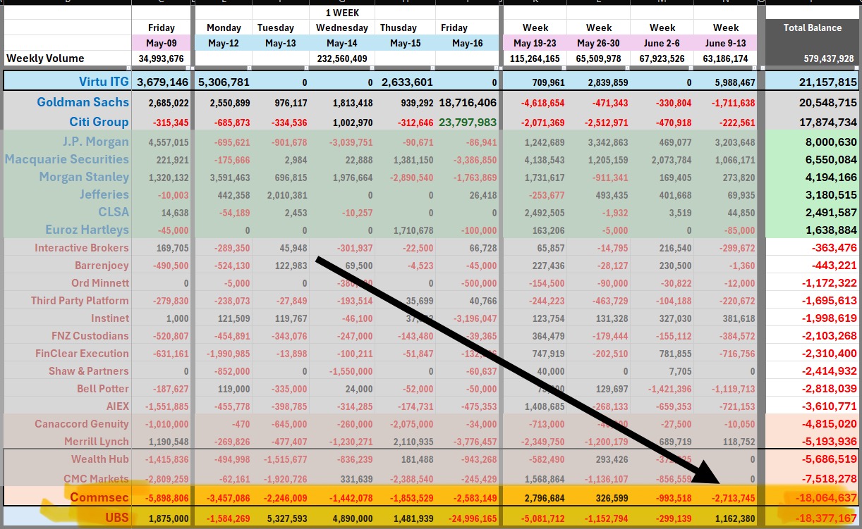Select the 34,993,676 volume cell

click(x=162, y=58)
